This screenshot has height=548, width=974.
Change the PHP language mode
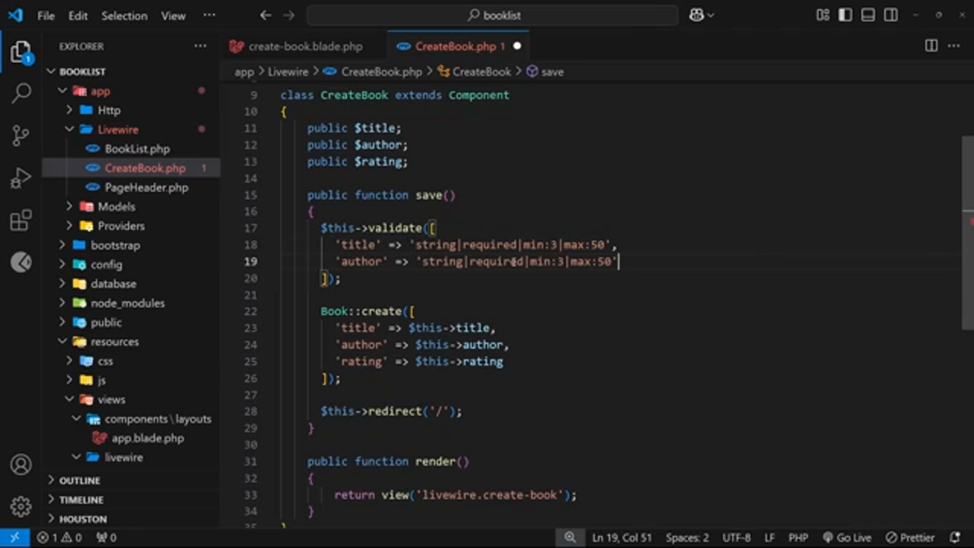point(798,537)
